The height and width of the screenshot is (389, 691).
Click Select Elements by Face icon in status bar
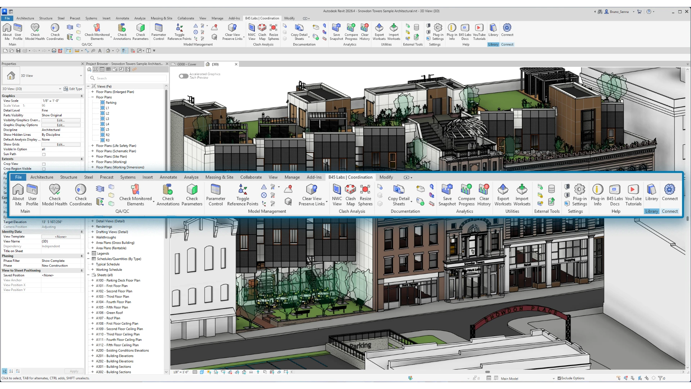click(x=640, y=378)
